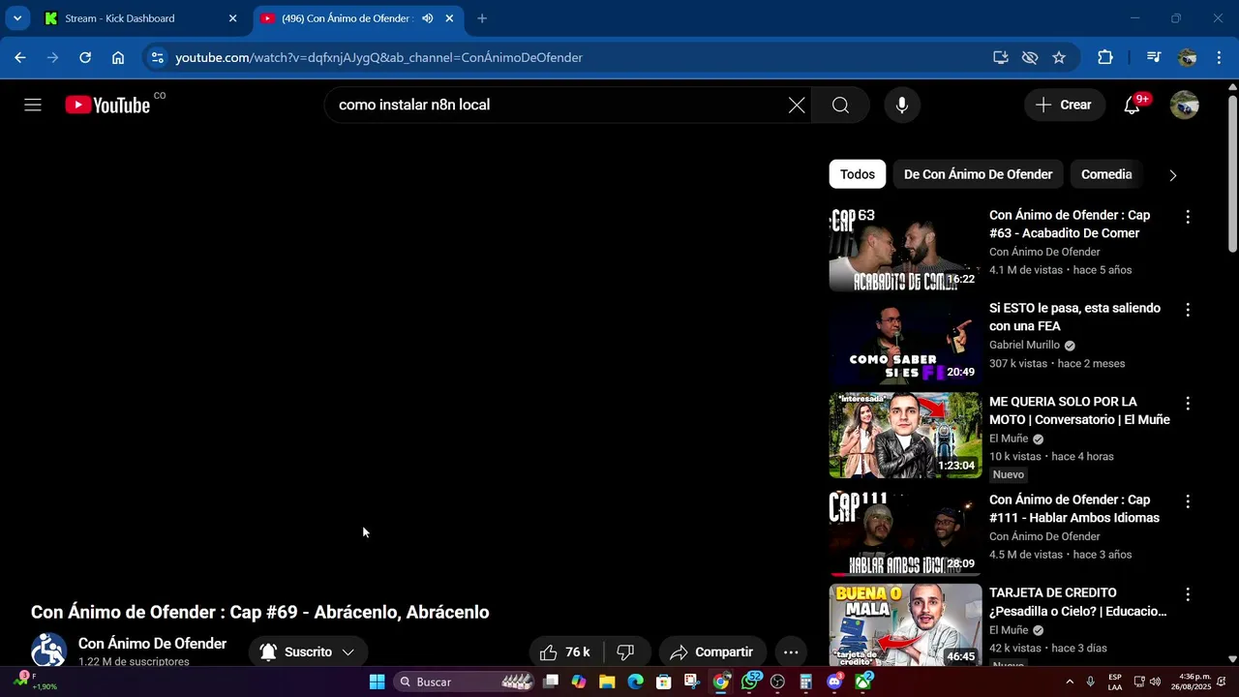1239x697 pixels.
Task: Open options for ME QUERIA SOLO video
Action: point(1188,403)
